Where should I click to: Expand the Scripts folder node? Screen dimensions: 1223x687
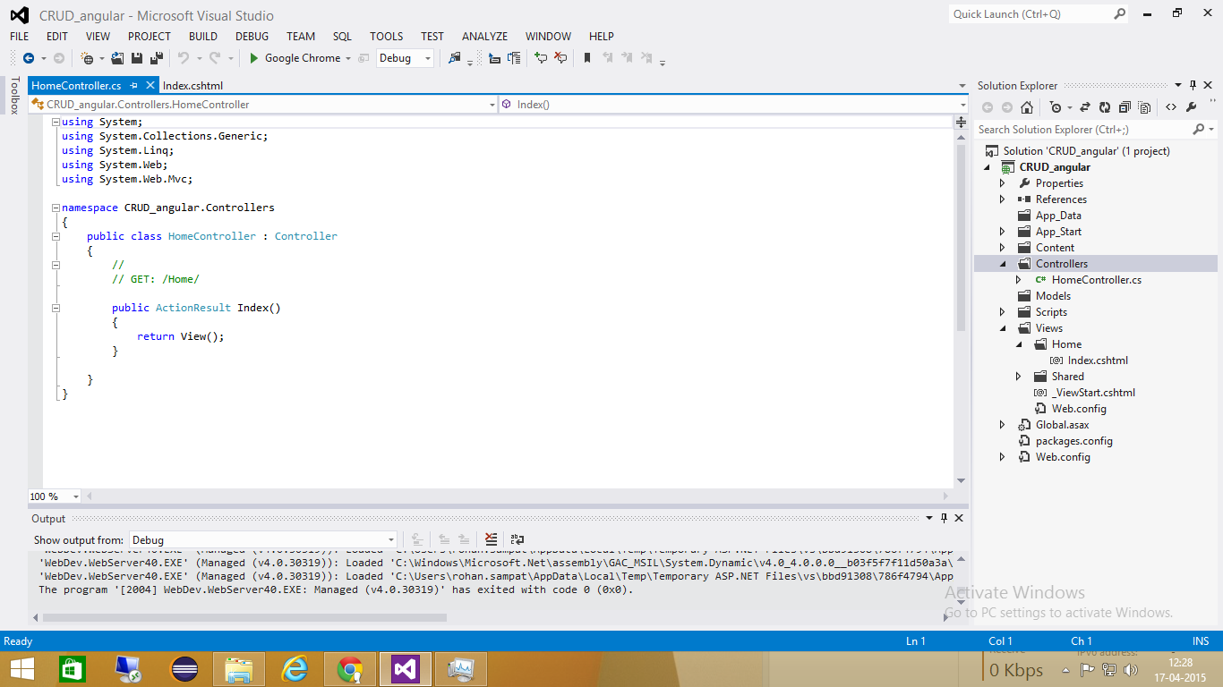(1002, 312)
